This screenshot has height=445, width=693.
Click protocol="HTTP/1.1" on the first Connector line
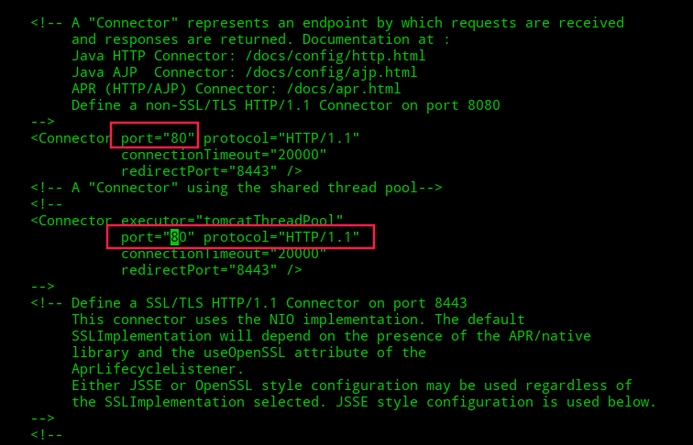pyautogui.click(x=281, y=138)
